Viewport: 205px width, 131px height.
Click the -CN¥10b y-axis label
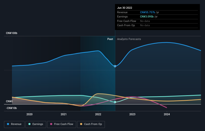click(x=11, y=108)
